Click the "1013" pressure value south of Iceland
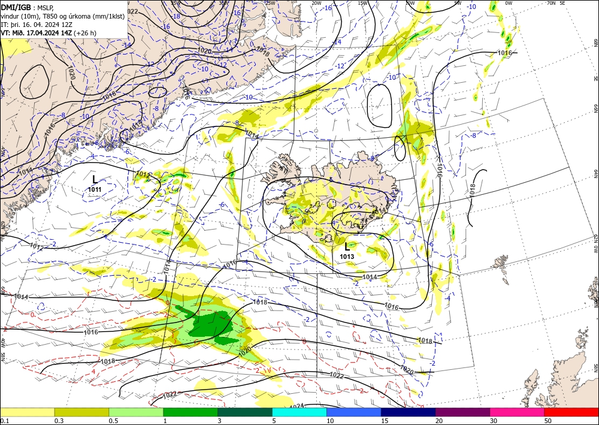The width and height of the screenshot is (599, 425). pyautogui.click(x=347, y=257)
